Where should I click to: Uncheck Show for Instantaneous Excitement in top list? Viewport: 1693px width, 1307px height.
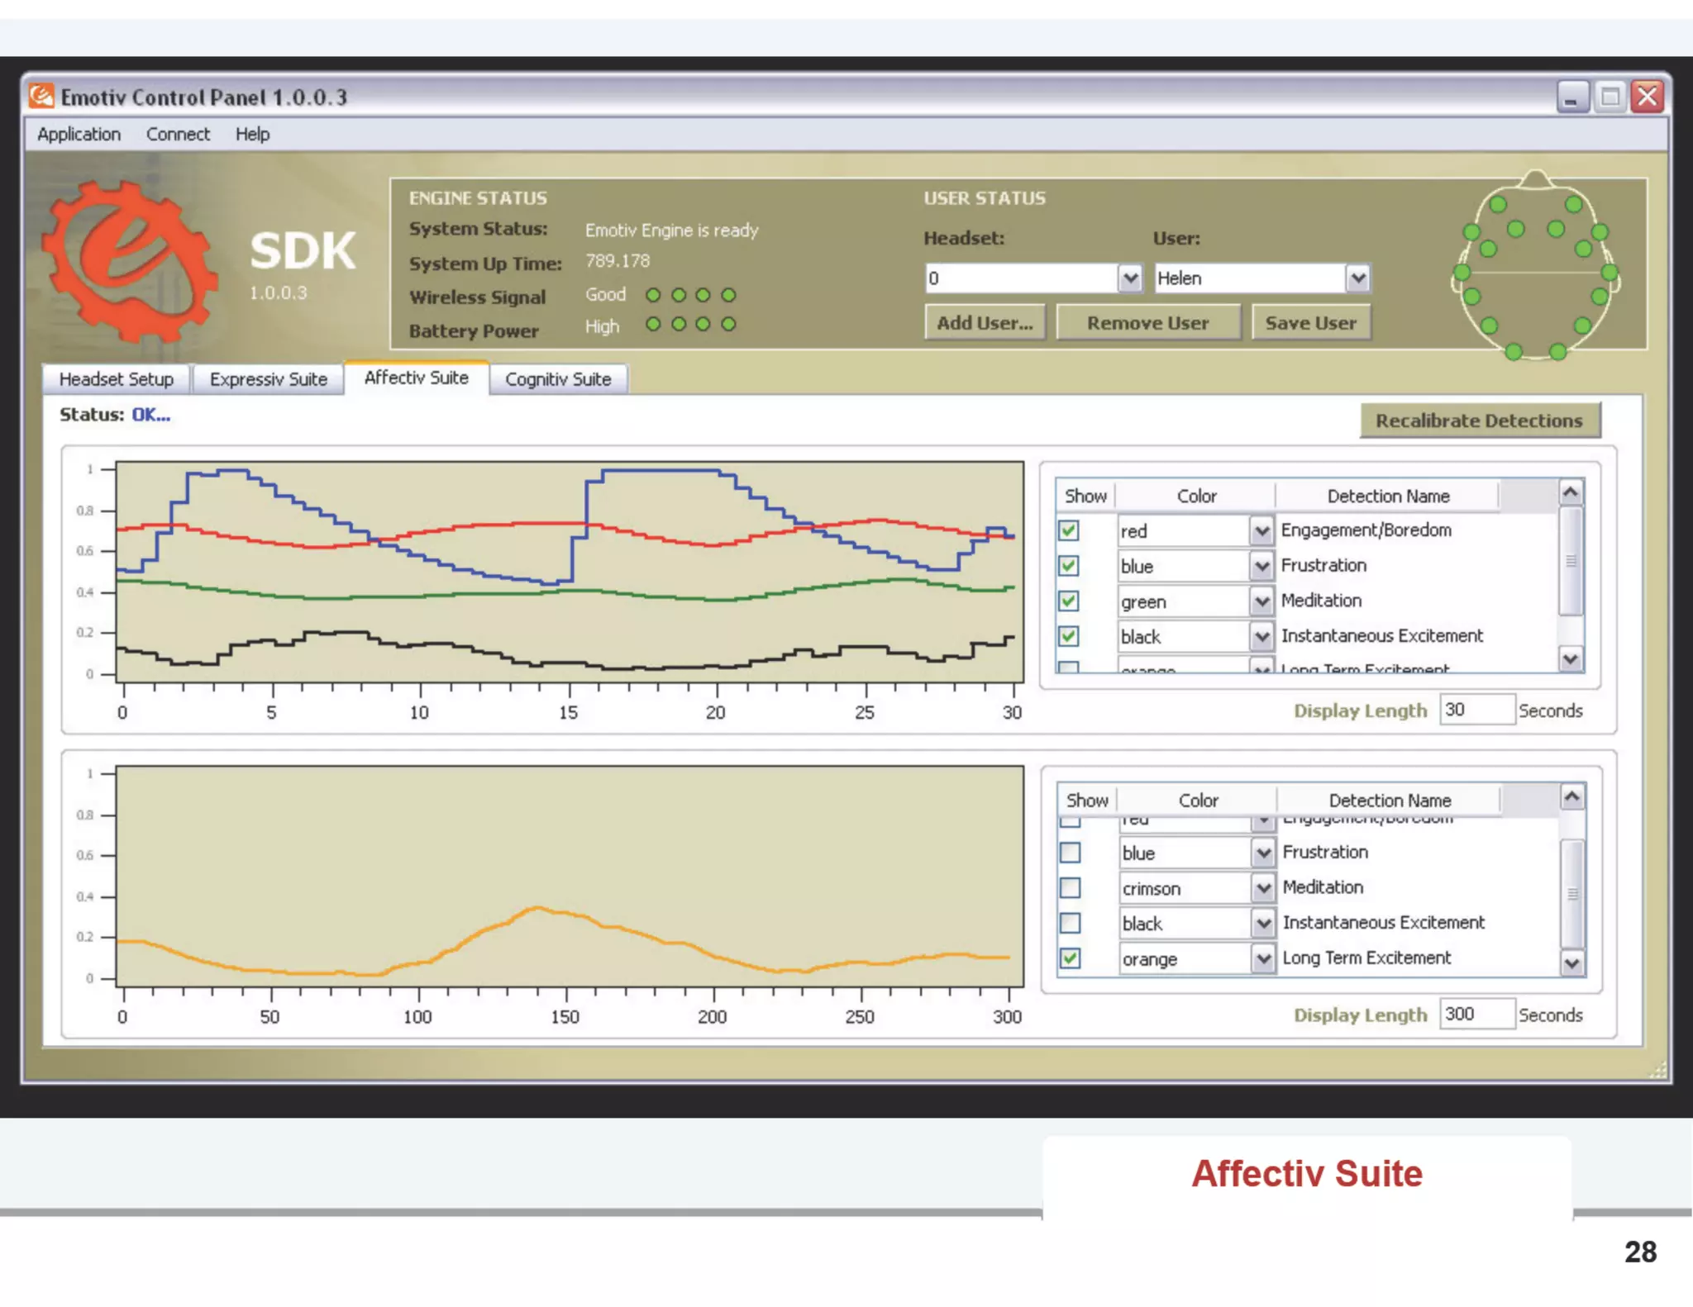[x=1069, y=636]
